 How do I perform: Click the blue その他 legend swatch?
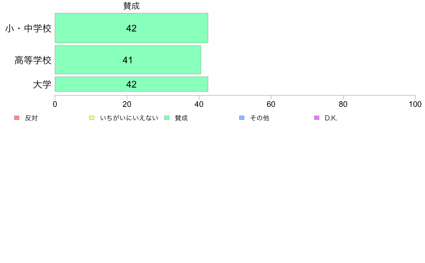pyautogui.click(x=242, y=118)
